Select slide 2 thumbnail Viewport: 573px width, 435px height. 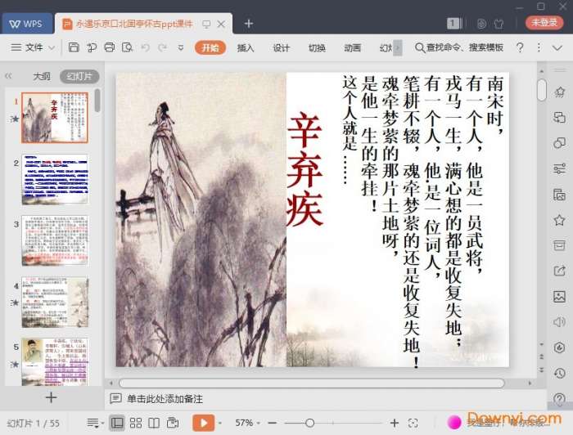pos(55,179)
